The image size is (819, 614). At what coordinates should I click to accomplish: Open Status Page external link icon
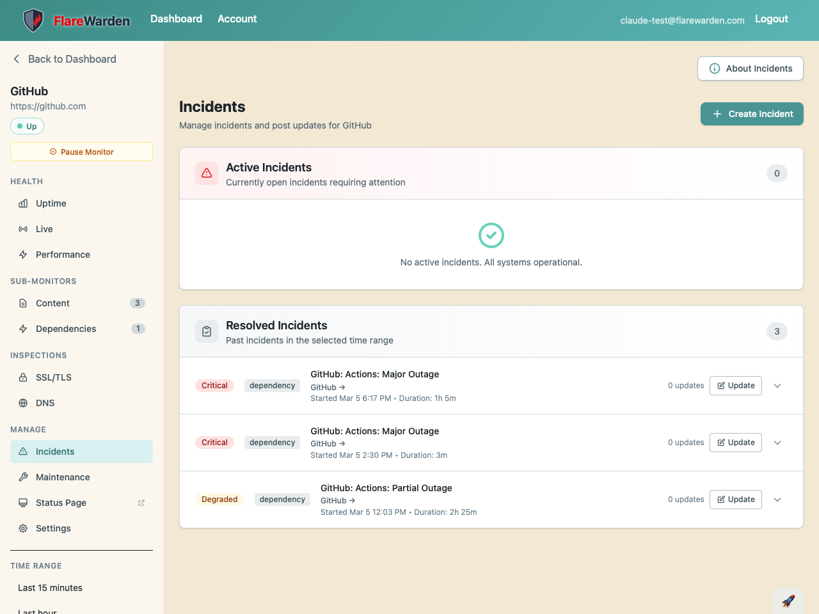pyautogui.click(x=141, y=503)
